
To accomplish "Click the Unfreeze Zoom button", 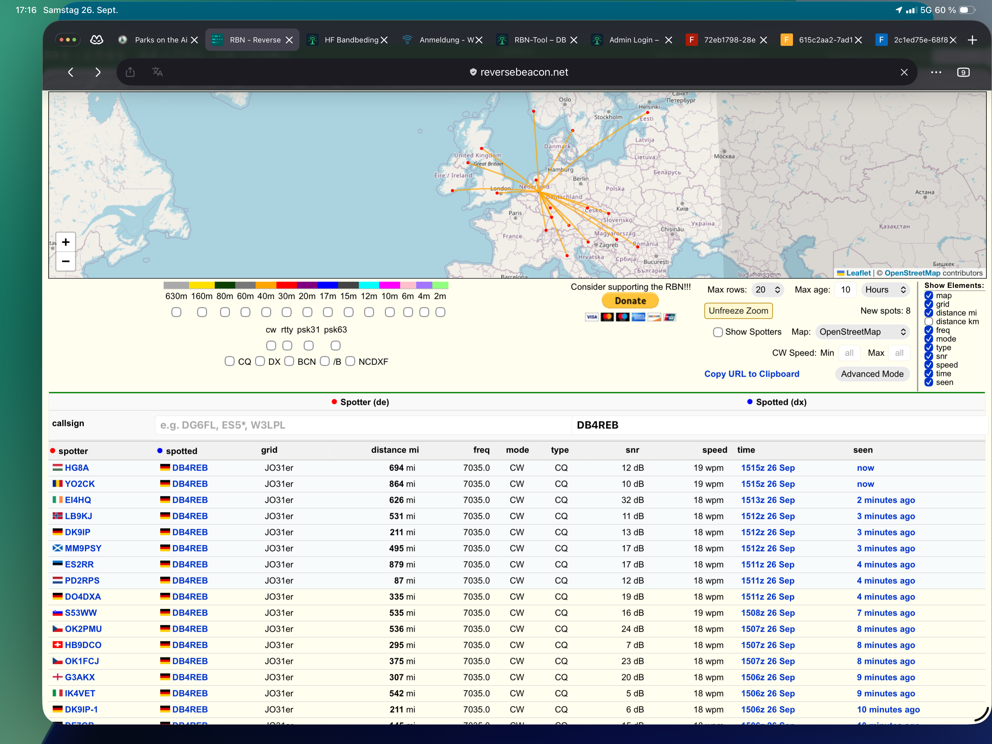I will (738, 311).
